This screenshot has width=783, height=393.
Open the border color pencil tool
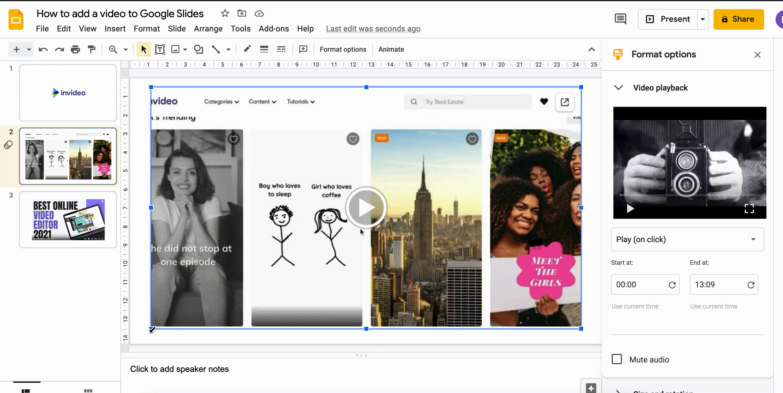[x=247, y=49]
